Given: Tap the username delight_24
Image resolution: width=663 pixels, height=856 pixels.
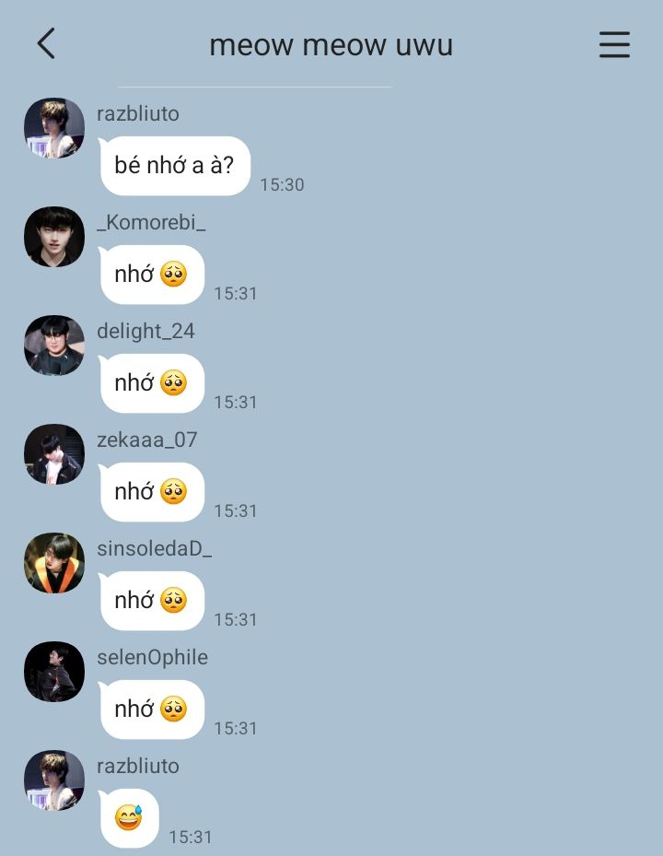Looking at the screenshot, I should coord(145,332).
